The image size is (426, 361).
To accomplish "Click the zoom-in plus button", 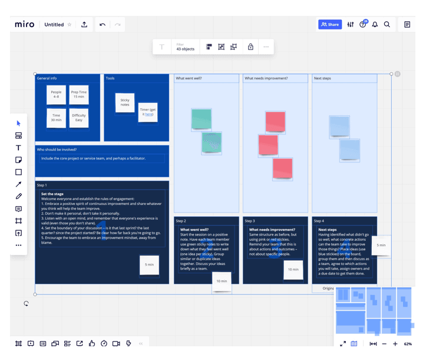I will 395,344.
